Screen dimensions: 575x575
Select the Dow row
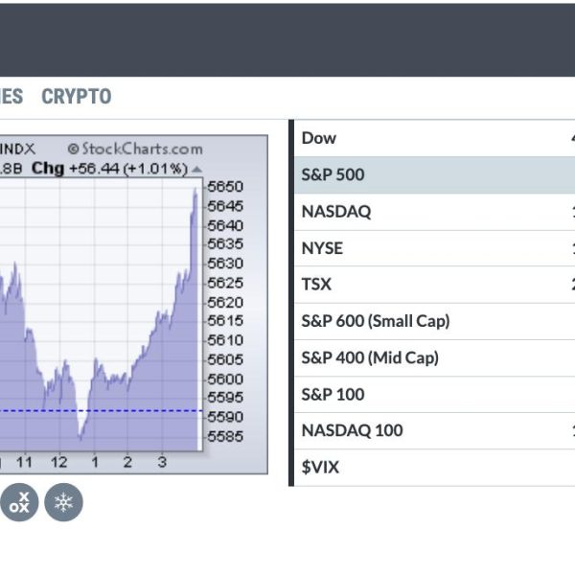coord(434,139)
